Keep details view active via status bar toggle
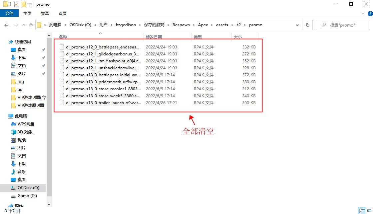Image resolution: width=373 pixels, height=214 pixels. point(362,210)
